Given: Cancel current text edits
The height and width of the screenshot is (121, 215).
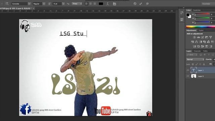Looking at the screenshot, I should (x=135, y=4).
